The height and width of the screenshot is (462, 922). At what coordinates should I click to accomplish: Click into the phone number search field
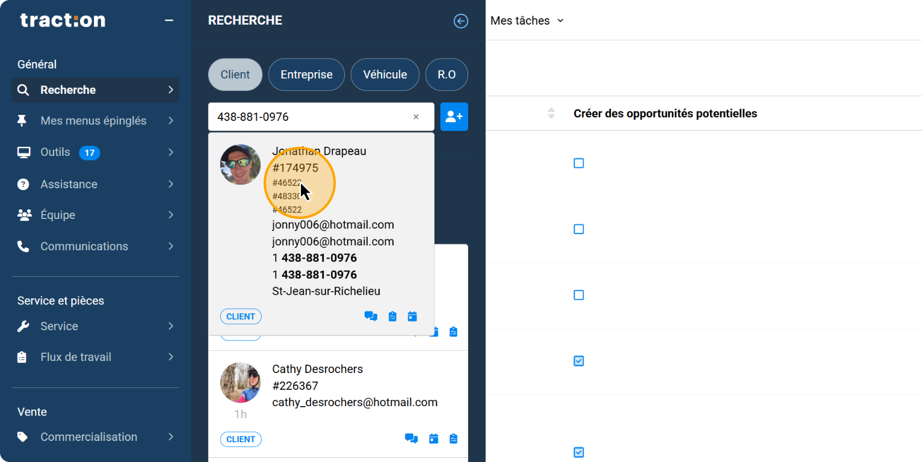pyautogui.click(x=310, y=117)
